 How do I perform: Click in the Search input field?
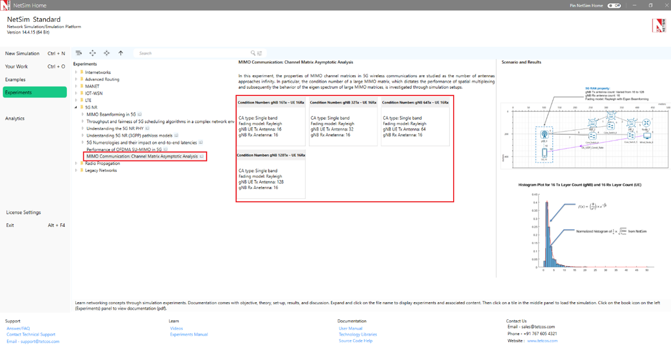pos(192,53)
